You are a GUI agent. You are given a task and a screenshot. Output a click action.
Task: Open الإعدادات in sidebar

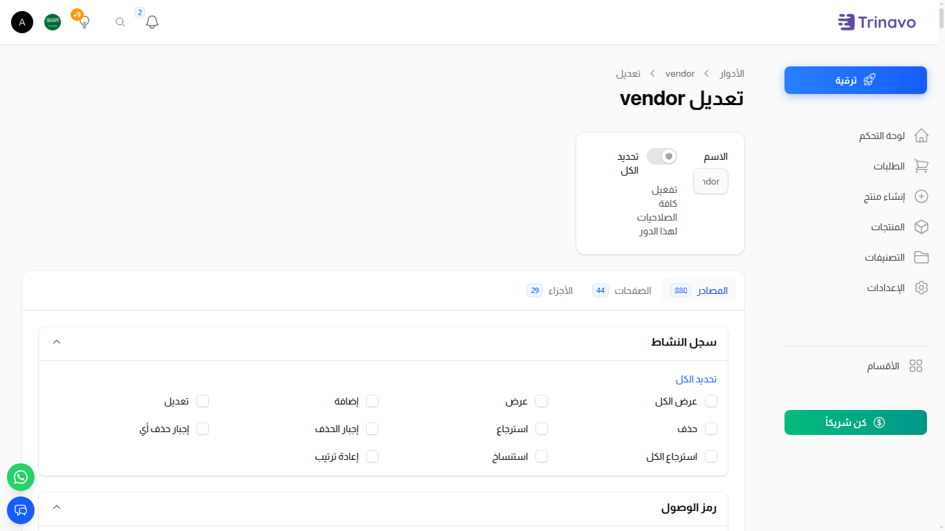(x=886, y=288)
